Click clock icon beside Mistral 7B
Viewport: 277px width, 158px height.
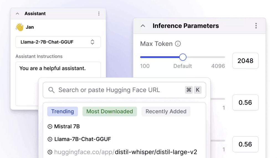pyautogui.click(x=50, y=126)
